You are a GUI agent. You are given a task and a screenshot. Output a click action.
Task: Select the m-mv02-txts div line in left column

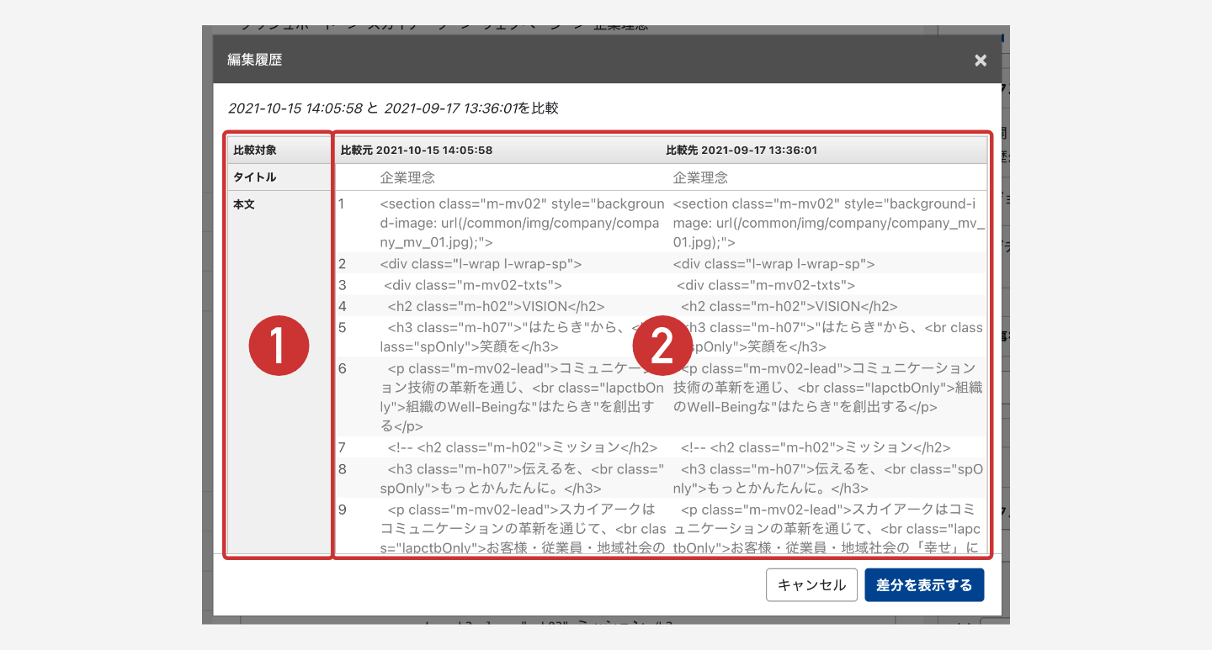[x=472, y=285]
